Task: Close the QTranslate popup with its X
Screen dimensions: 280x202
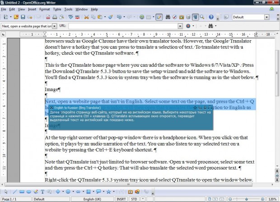Action: pos(51,108)
